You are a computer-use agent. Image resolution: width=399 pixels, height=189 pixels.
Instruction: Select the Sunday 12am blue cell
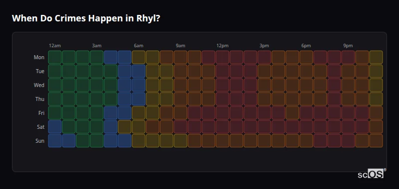55,141
